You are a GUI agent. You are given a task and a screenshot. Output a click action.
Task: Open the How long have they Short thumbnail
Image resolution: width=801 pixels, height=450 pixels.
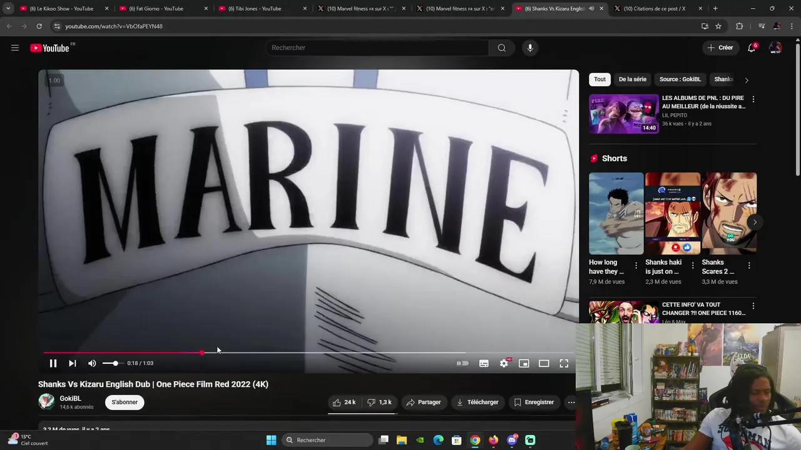pos(616,213)
